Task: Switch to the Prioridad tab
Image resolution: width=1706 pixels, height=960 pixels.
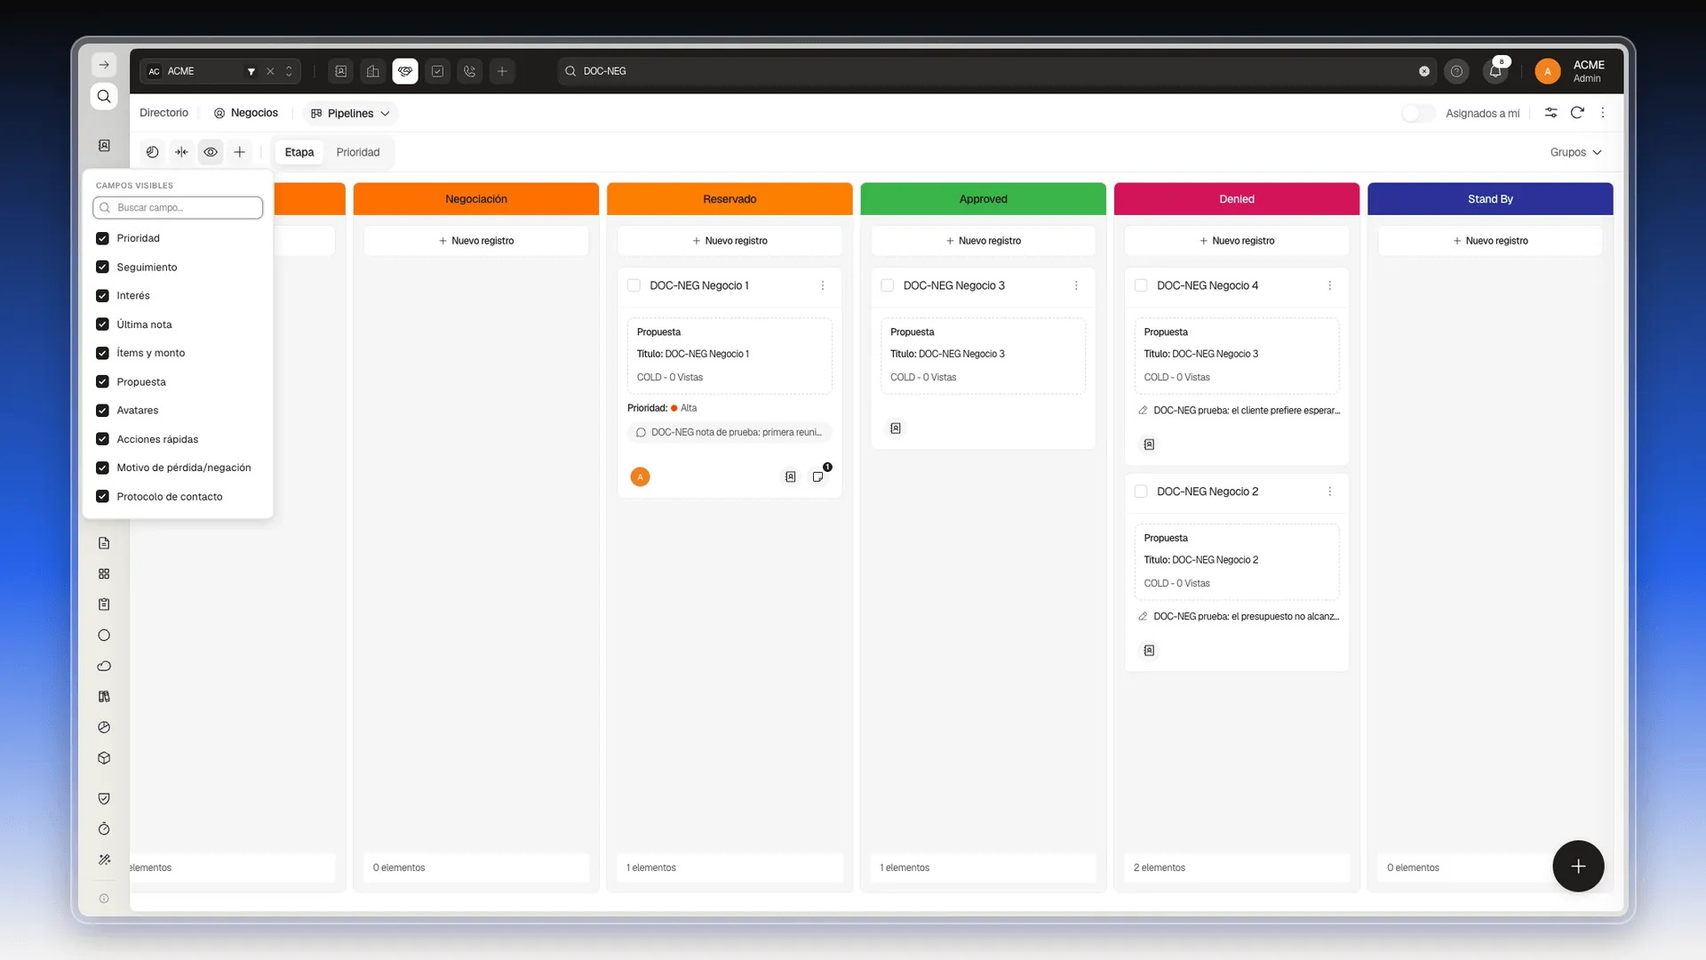Action: click(358, 152)
